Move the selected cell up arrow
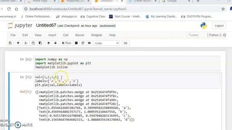The height and width of the screenshot is (130, 232). pos(49,43)
